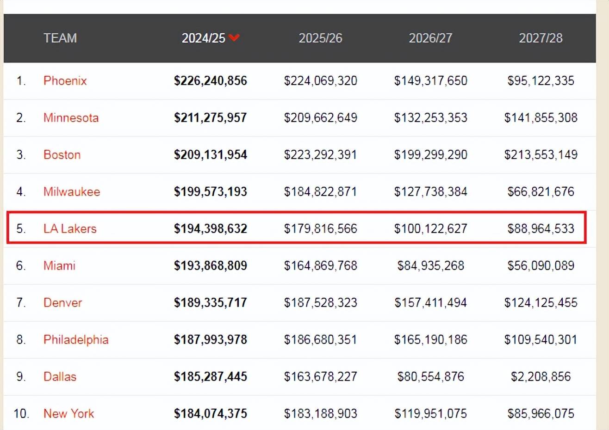The width and height of the screenshot is (609, 430).
Task: Open the Miami team link
Action: 59,266
